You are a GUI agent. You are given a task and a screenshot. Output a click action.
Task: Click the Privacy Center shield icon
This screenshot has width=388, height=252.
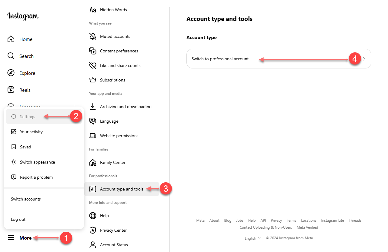point(93,230)
